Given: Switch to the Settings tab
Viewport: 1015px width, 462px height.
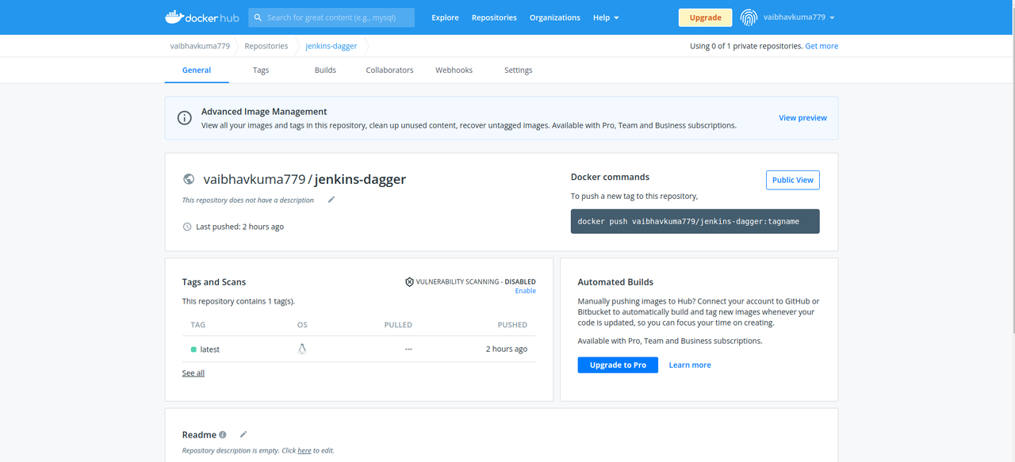Looking at the screenshot, I should pos(519,70).
